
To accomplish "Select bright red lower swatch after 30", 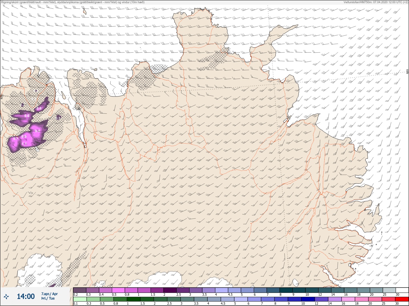I will click(x=402, y=299).
